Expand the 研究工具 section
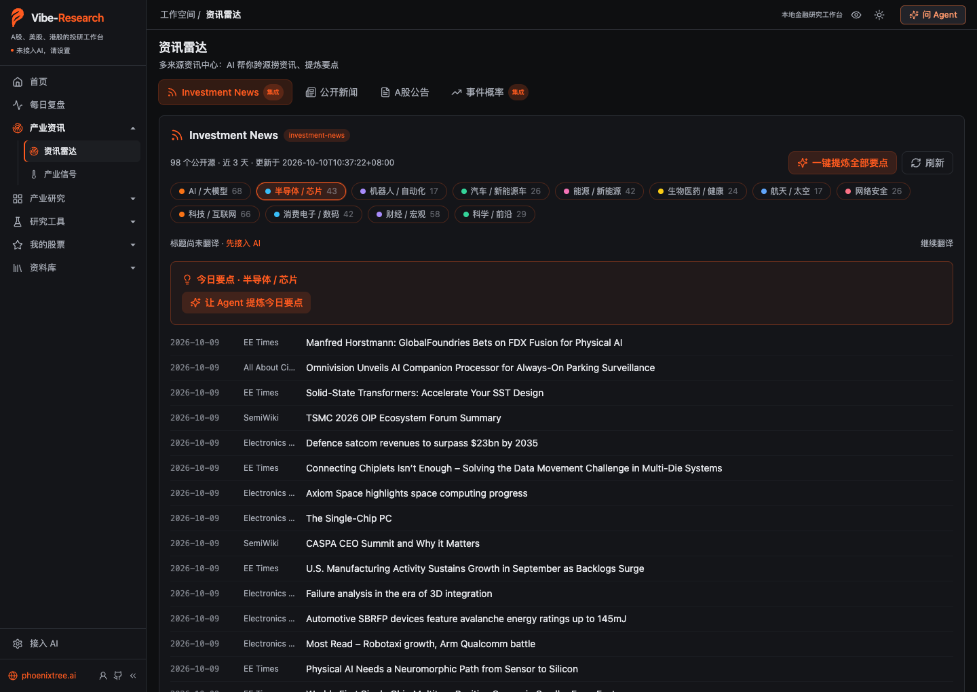This screenshot has height=692, width=977. point(133,222)
